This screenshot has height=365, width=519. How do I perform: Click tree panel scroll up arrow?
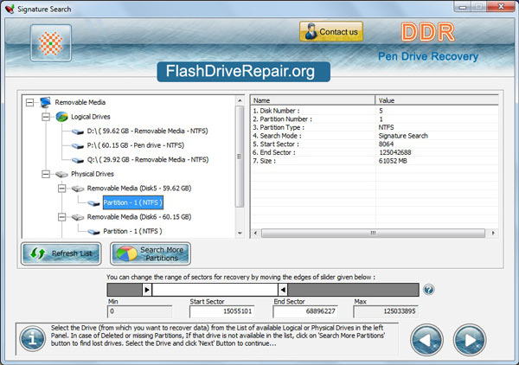point(240,100)
